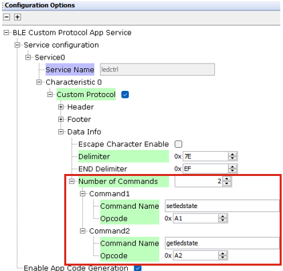The image size is (283, 271).
Task: Increase the Command1 Opcode A1 value
Action: tap(223, 216)
